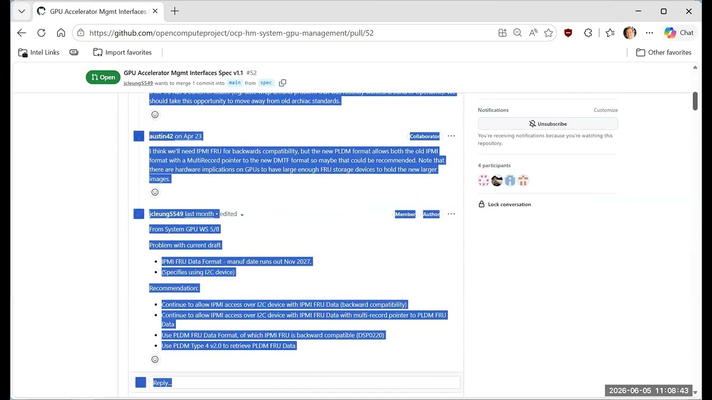Open options menu on austin42 comment
Image resolution: width=712 pixels, height=400 pixels.
tap(451, 136)
